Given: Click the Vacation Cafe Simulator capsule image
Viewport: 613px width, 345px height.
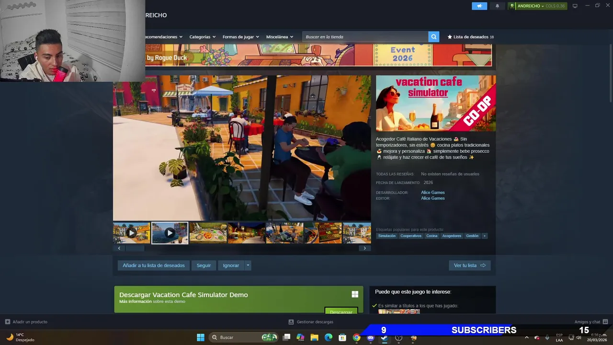Looking at the screenshot, I should point(436,103).
